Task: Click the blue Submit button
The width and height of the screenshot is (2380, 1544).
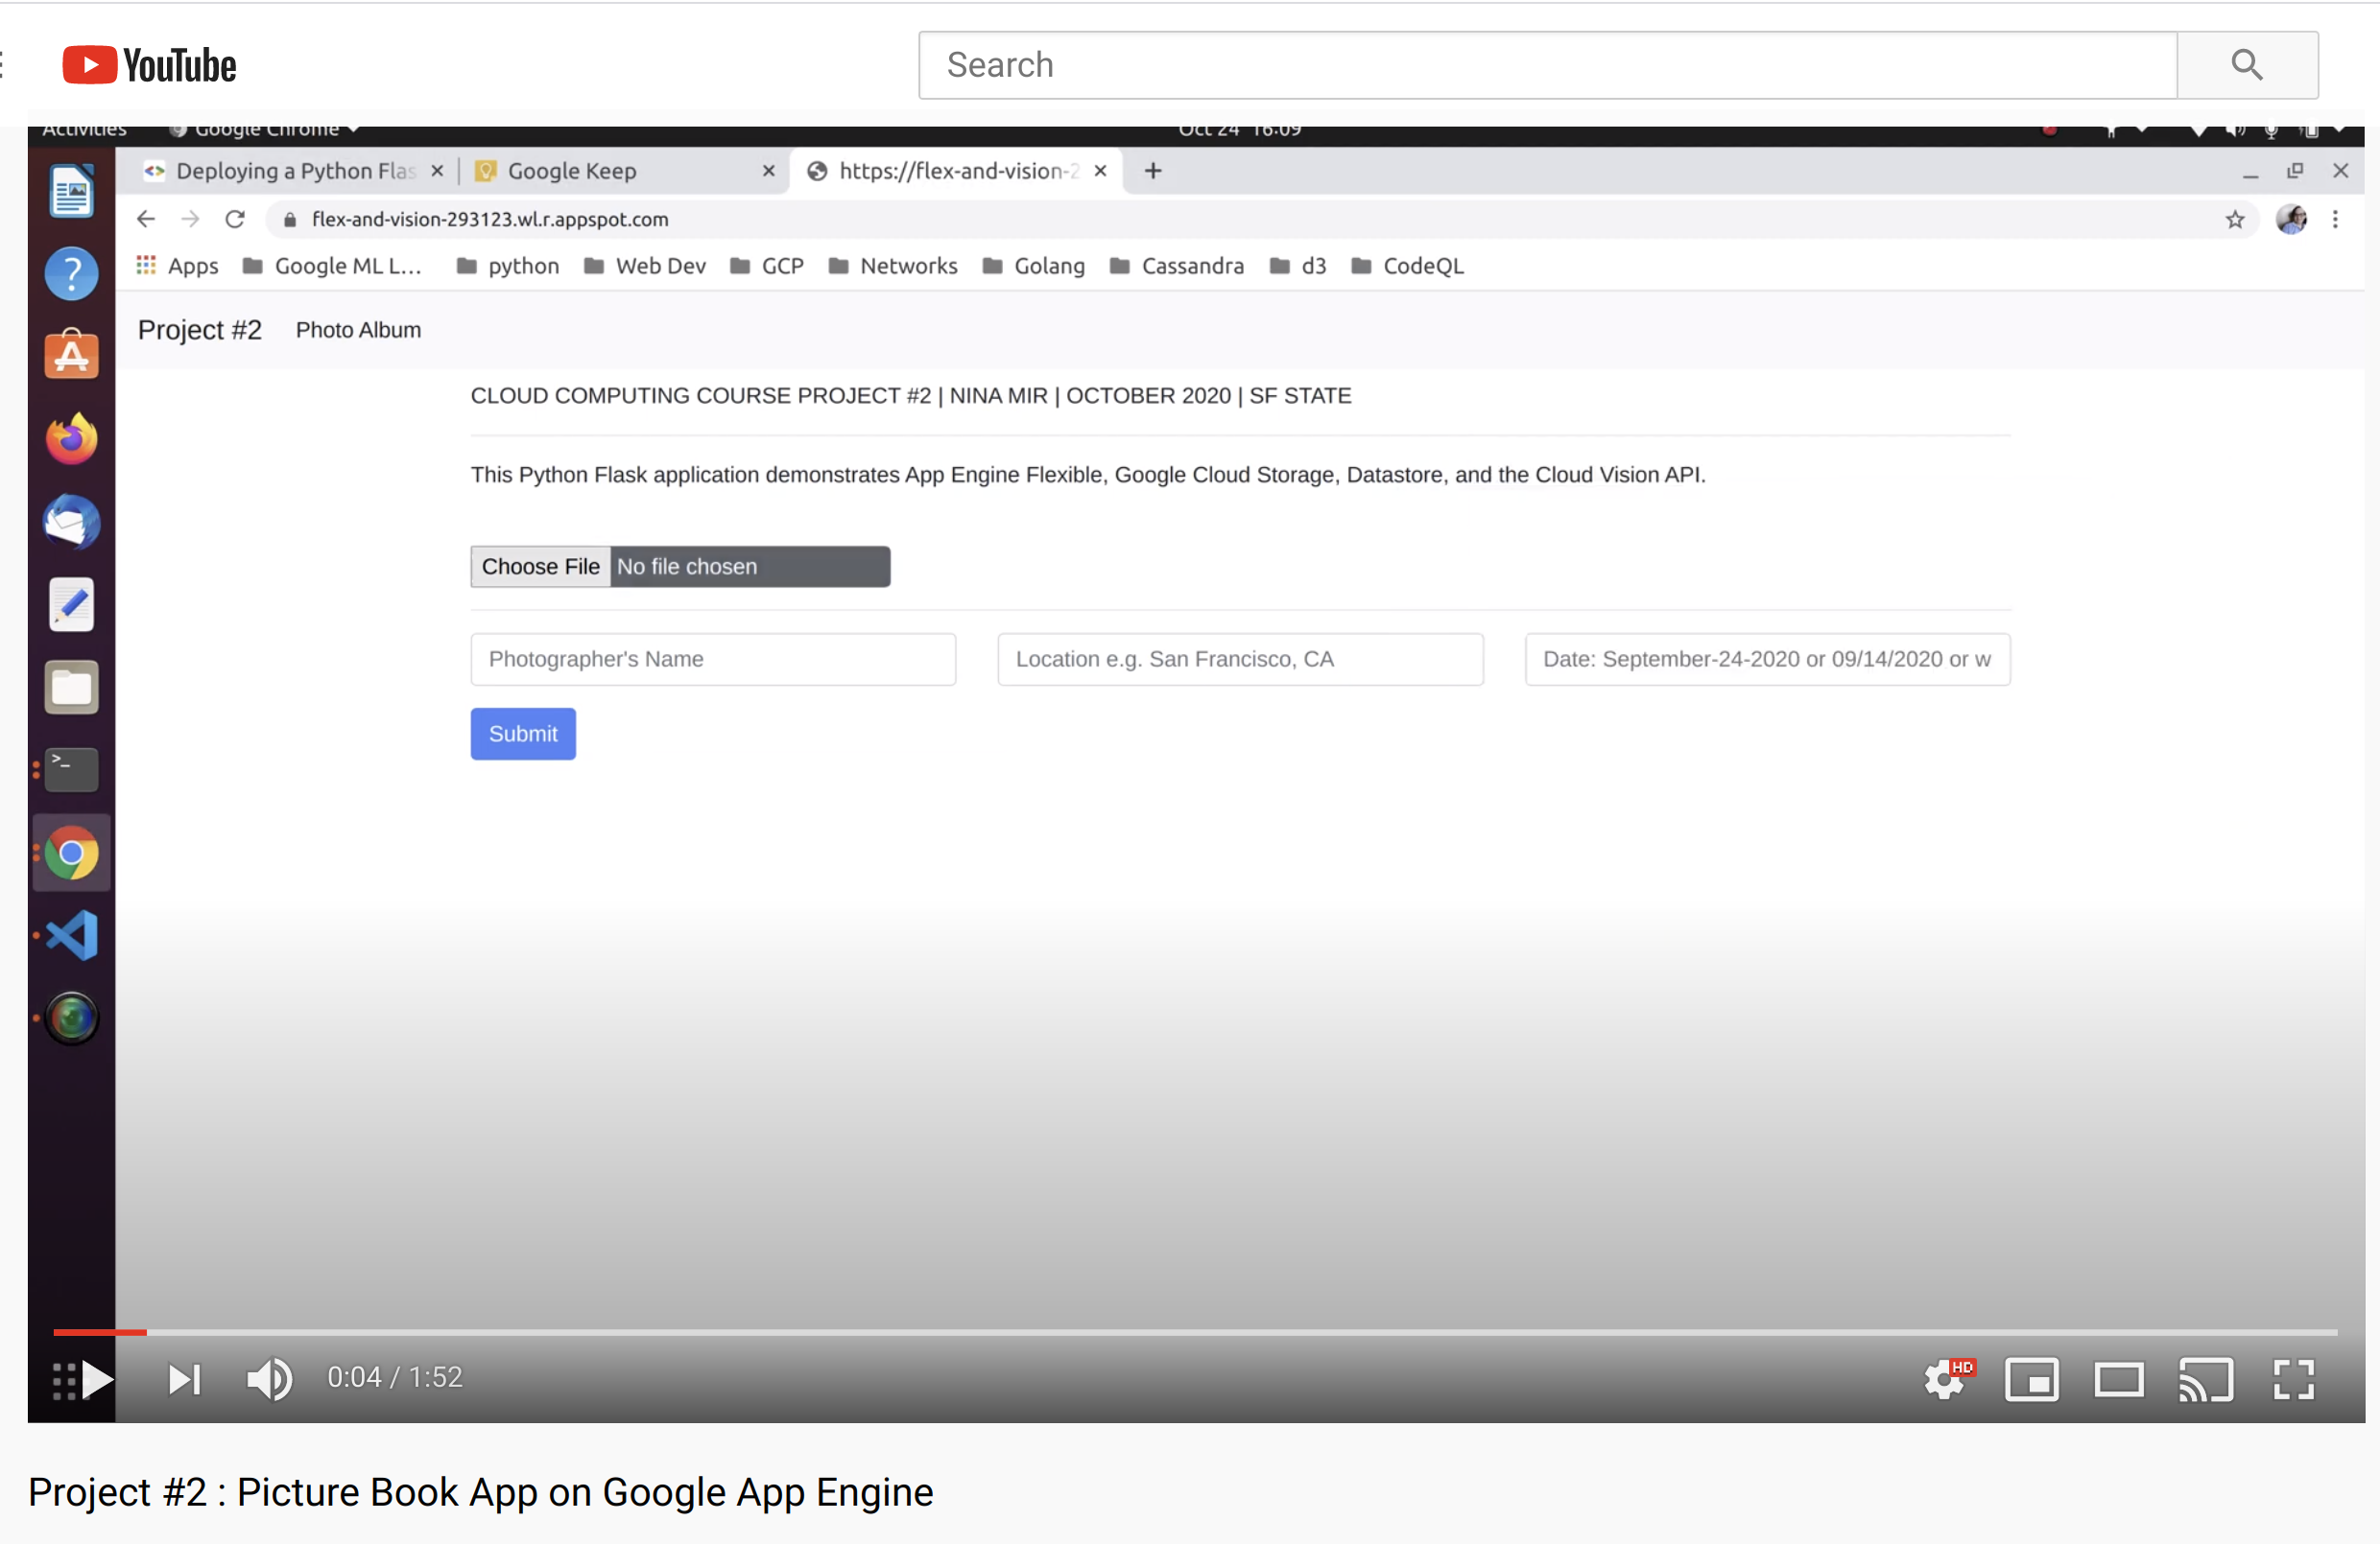Action: point(523,734)
